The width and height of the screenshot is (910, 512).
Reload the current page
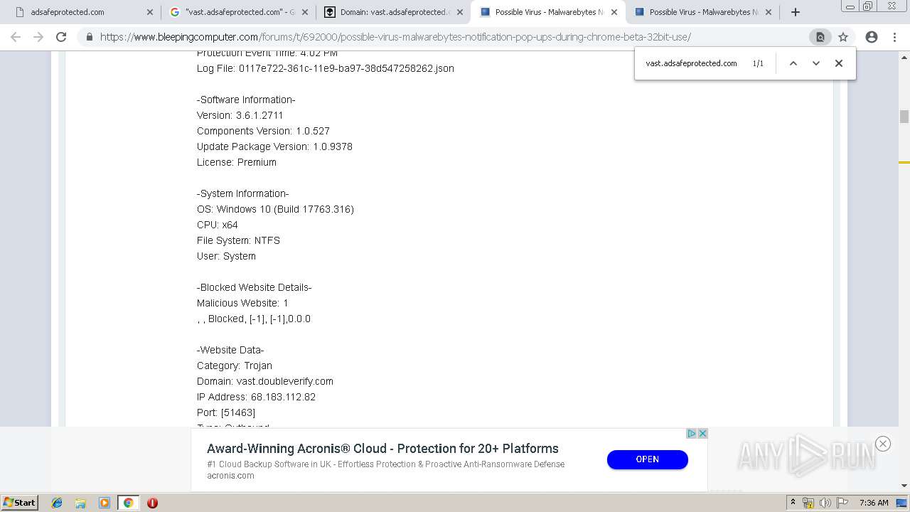click(x=61, y=37)
